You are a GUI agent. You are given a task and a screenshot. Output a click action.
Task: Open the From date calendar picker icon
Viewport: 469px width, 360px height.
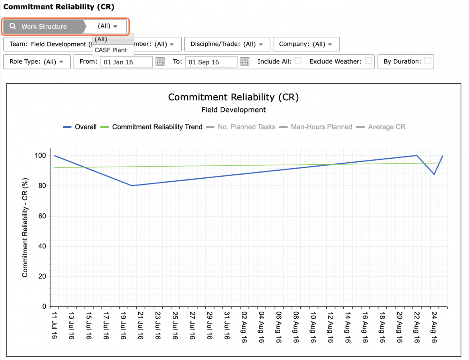[160, 62]
